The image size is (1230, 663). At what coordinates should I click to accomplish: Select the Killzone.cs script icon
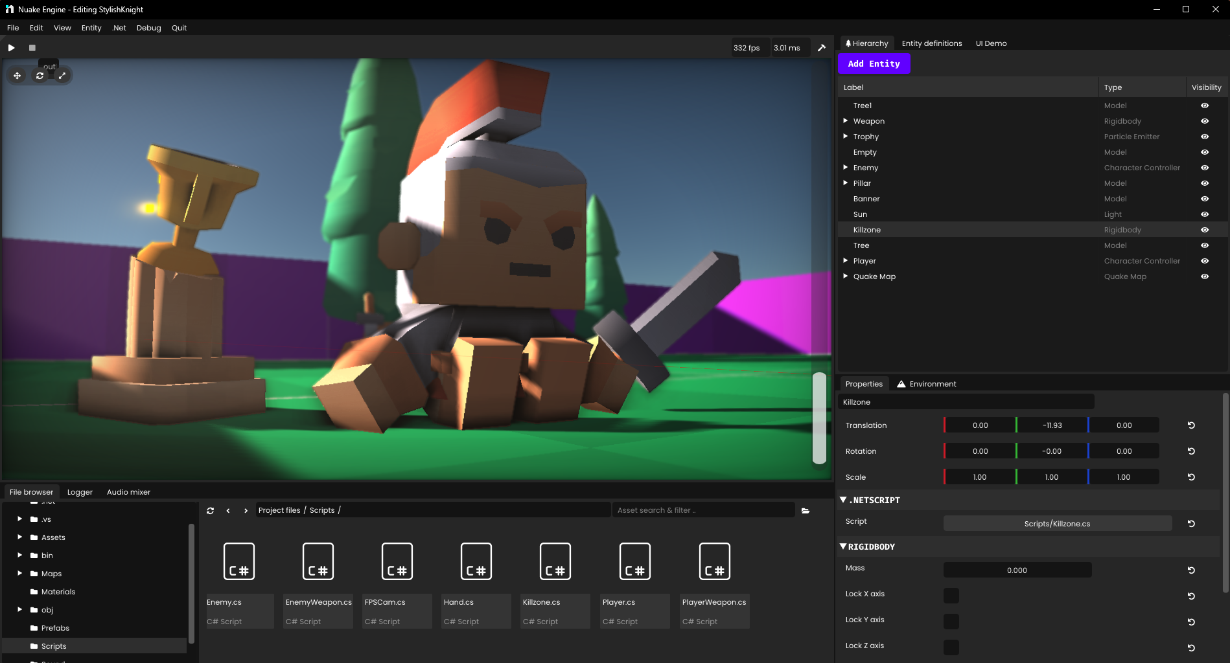pyautogui.click(x=555, y=561)
